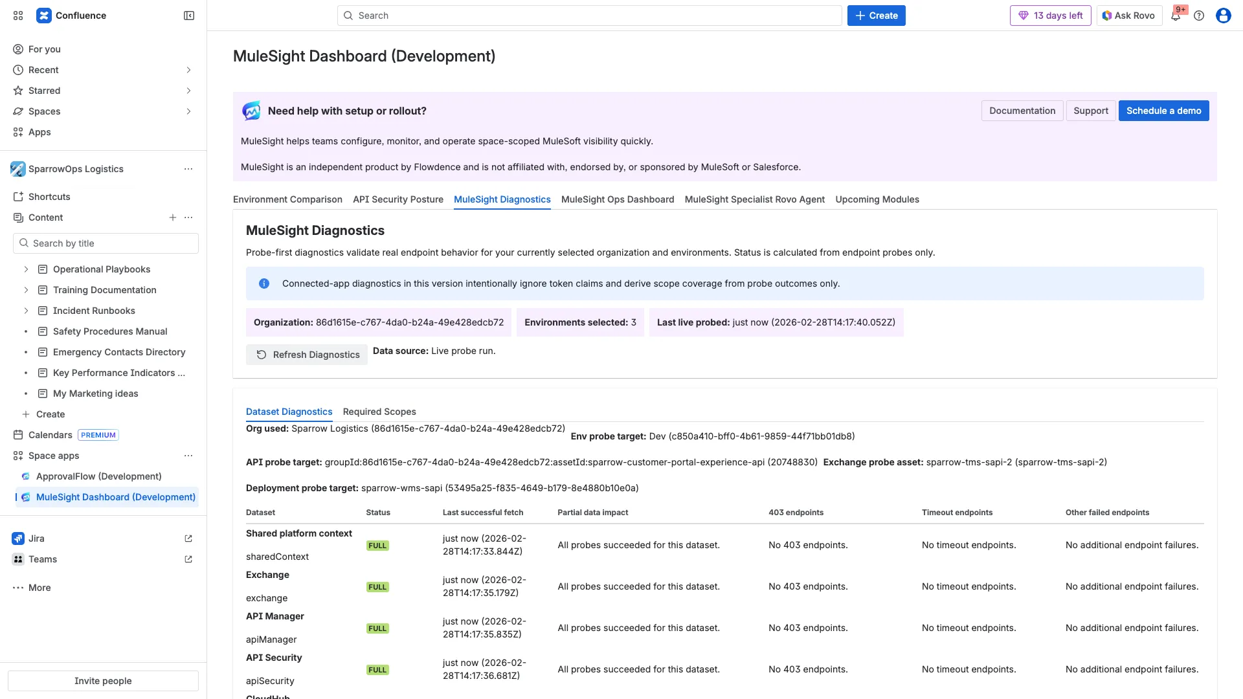Add content with the plus icon
This screenshot has width=1243, height=699.
point(172,217)
